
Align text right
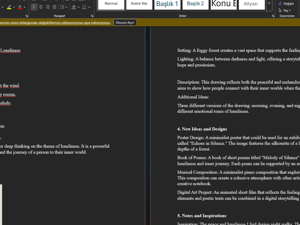[48, 7]
